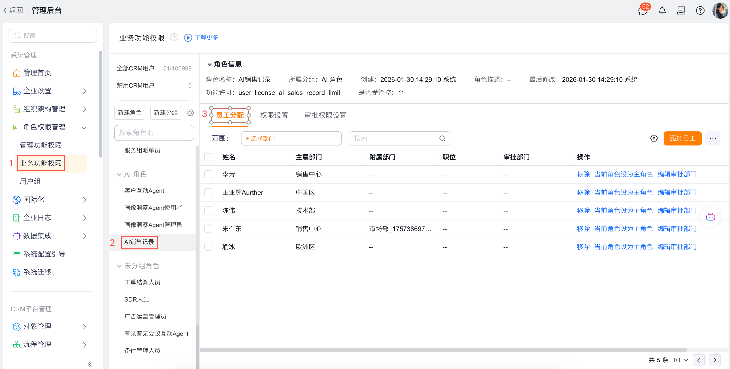
Task: Toggle the select-all header checkbox
Action: [208, 157]
